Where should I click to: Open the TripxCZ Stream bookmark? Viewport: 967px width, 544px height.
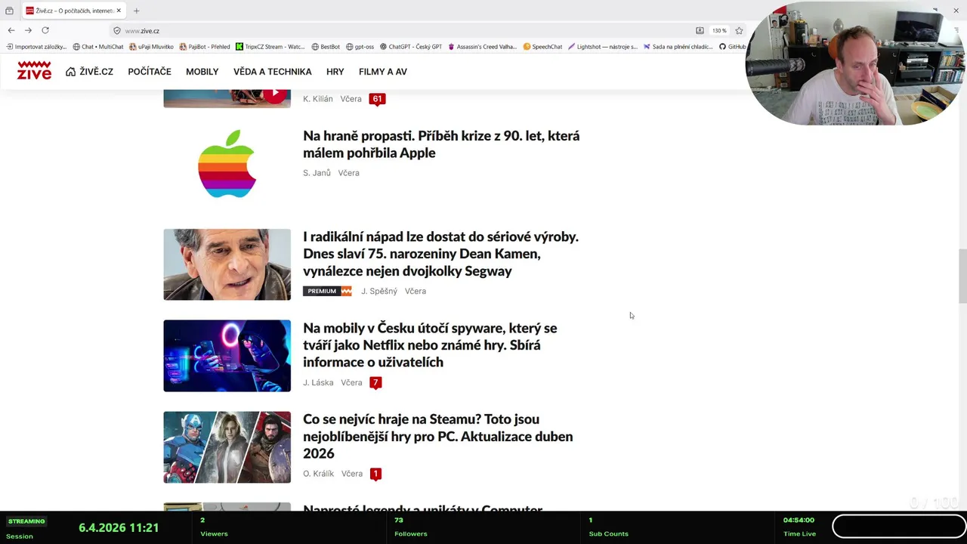[270, 47]
